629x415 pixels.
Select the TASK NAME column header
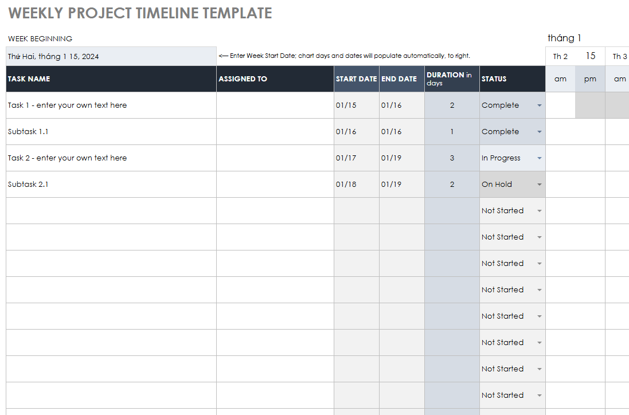(x=111, y=79)
